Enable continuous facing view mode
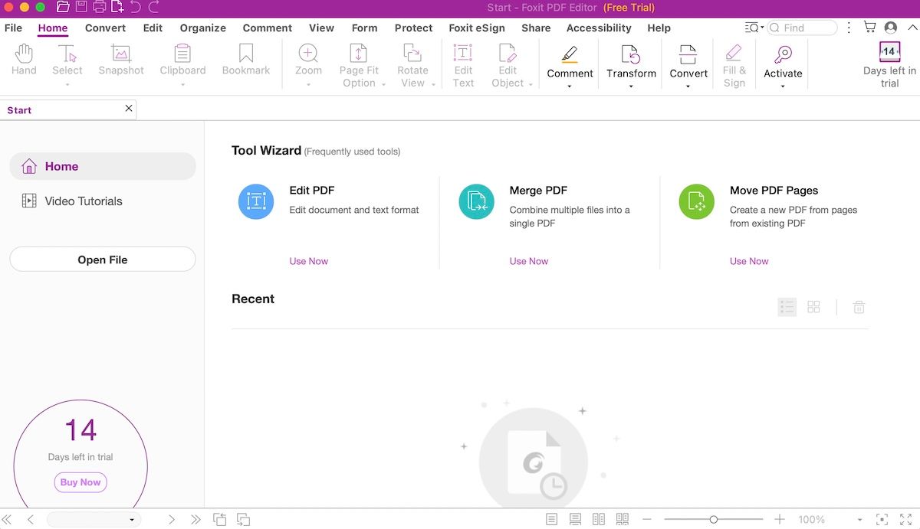Image resolution: width=920 pixels, height=529 pixels. [623, 520]
